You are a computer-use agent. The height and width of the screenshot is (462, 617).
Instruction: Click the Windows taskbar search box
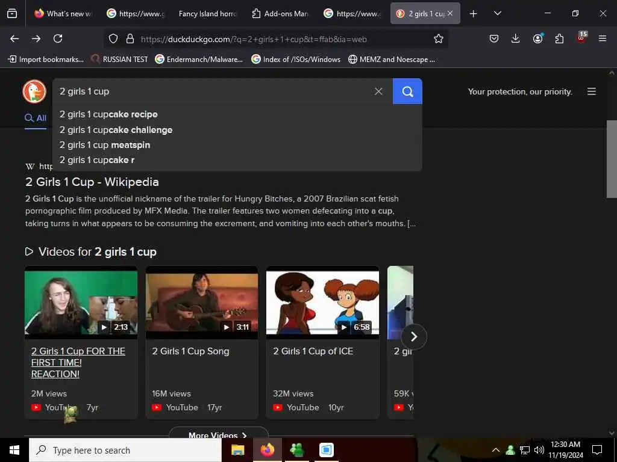tap(125, 450)
